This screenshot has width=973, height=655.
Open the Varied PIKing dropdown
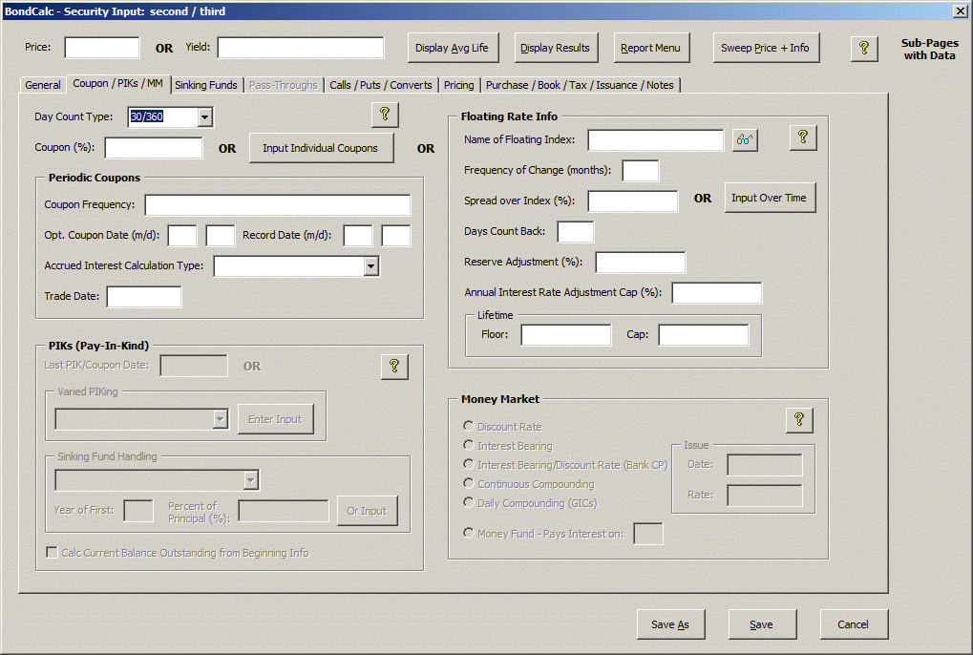coord(221,419)
